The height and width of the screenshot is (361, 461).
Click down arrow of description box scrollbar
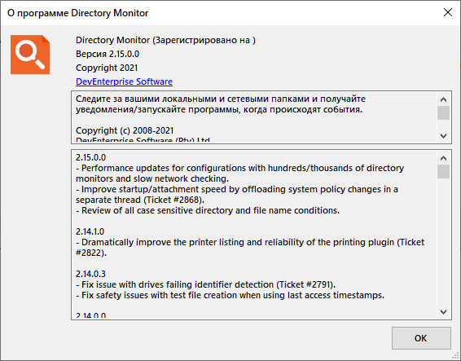tap(443, 135)
